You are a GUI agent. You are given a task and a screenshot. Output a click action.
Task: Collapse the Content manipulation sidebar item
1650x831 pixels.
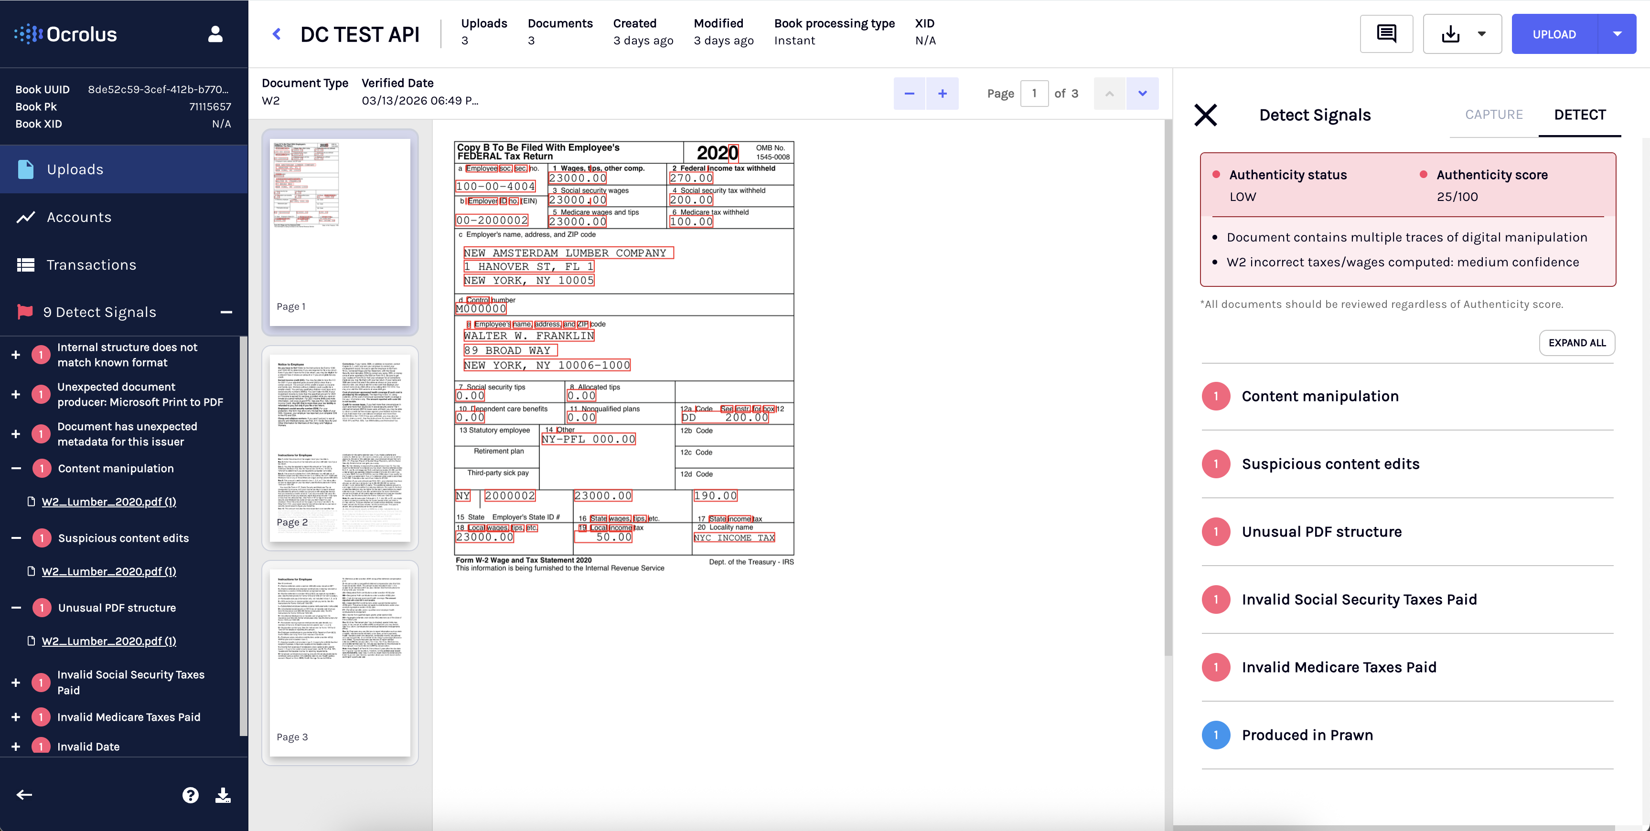click(16, 469)
